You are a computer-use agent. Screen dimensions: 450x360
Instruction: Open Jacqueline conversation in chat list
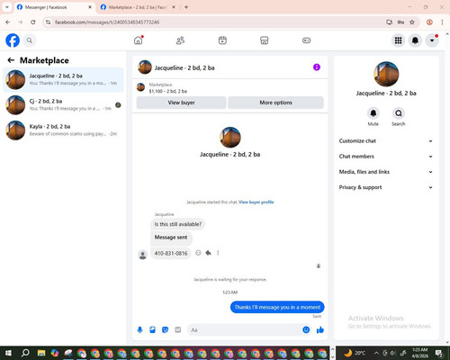tap(63, 79)
